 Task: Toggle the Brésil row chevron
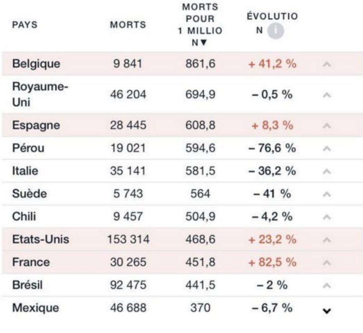click(x=326, y=285)
